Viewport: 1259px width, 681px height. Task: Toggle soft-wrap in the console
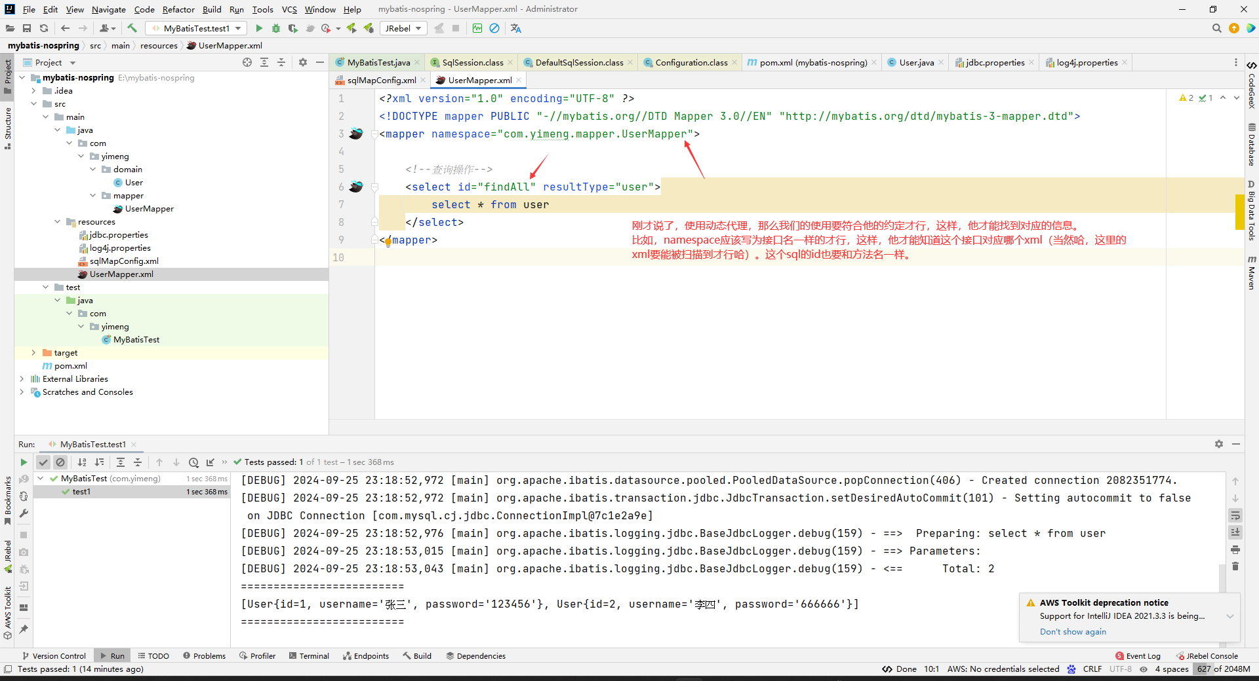click(1235, 515)
